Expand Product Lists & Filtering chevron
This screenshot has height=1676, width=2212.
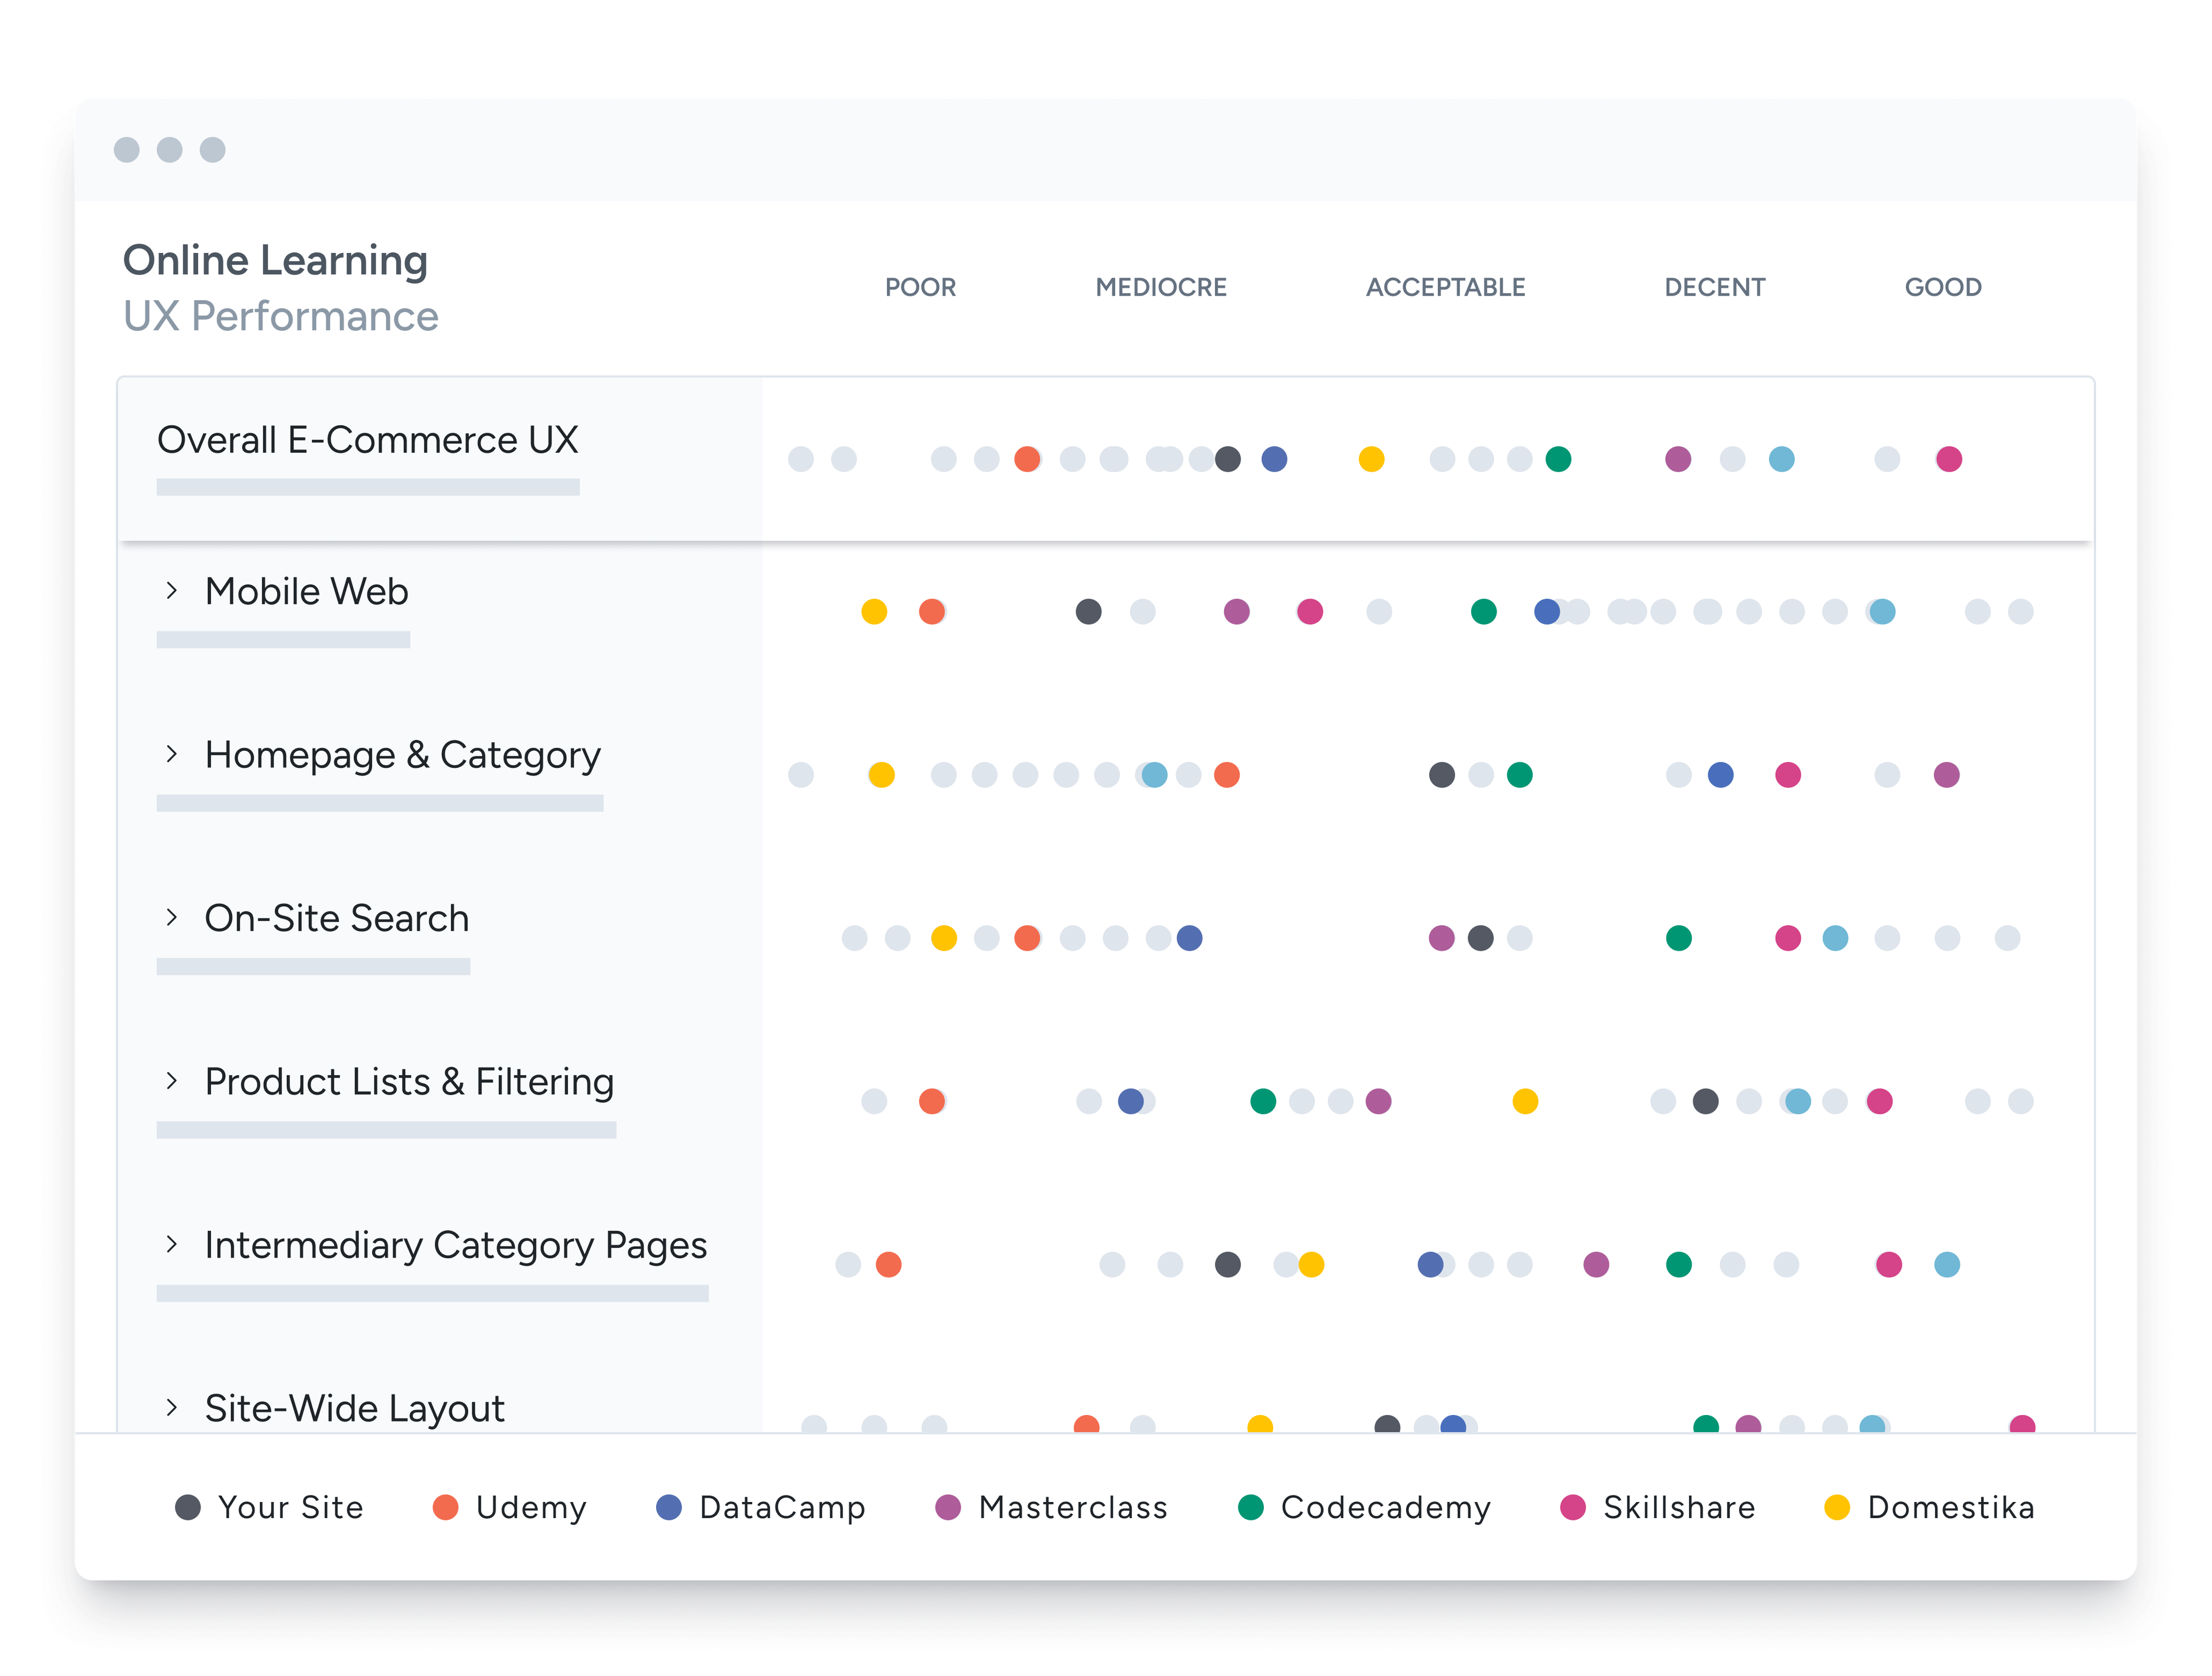point(172,1081)
